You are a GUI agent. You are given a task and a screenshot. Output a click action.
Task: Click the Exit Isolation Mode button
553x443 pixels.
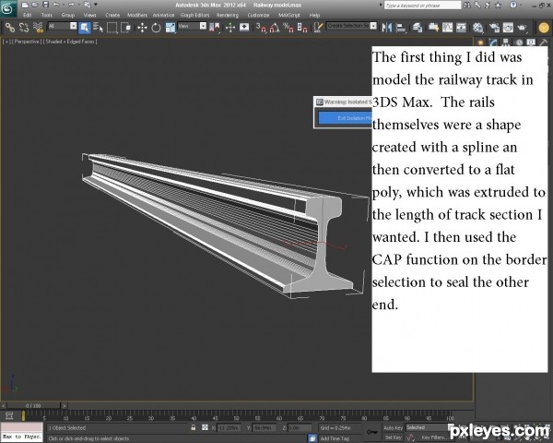(x=346, y=118)
